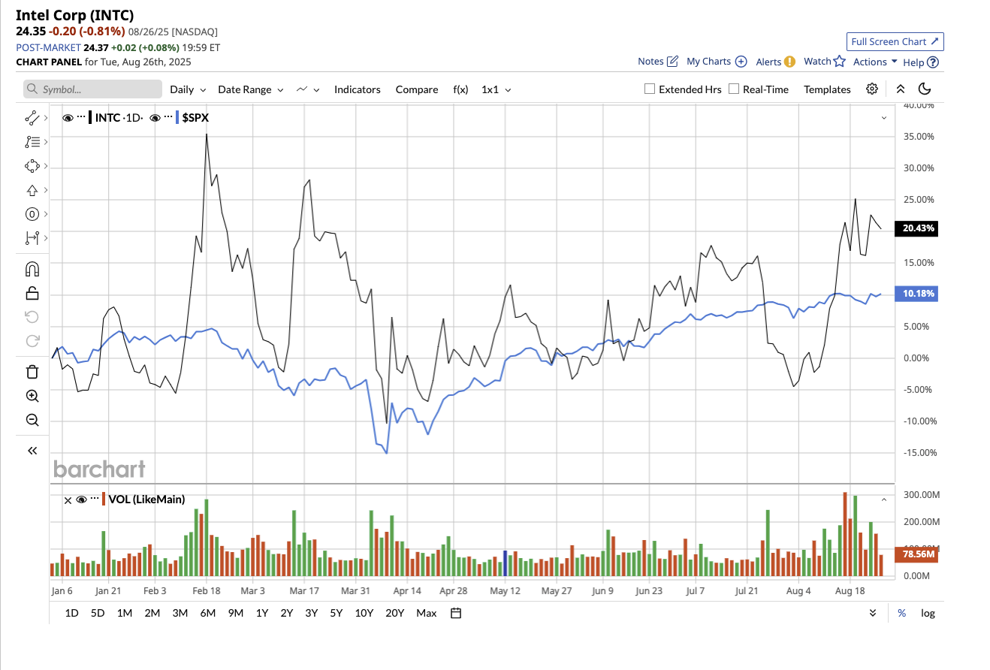This screenshot has height=670, width=990.
Task: Click the INTC color swatch bar
Action: [91, 117]
